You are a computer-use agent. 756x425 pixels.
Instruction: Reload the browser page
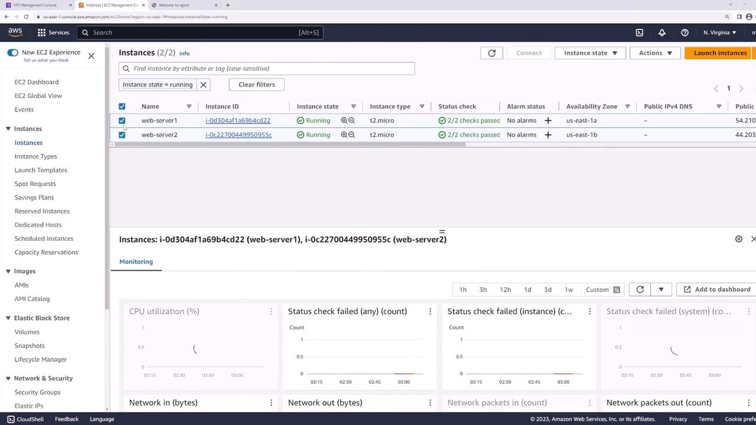tap(26, 17)
